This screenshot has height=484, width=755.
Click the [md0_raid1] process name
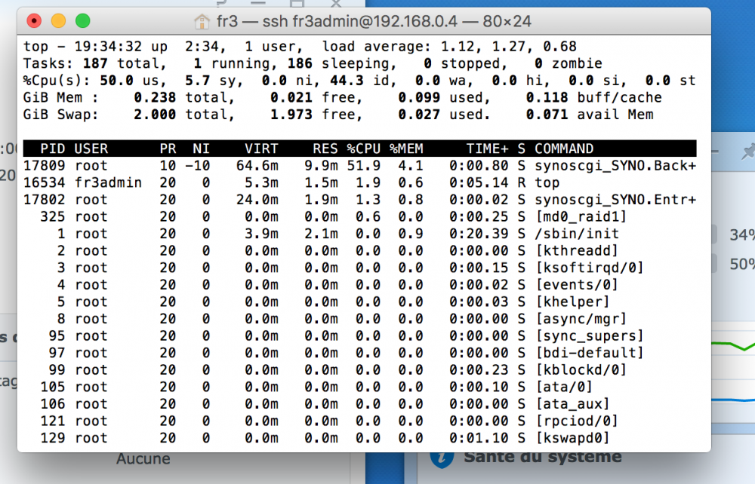point(581,217)
